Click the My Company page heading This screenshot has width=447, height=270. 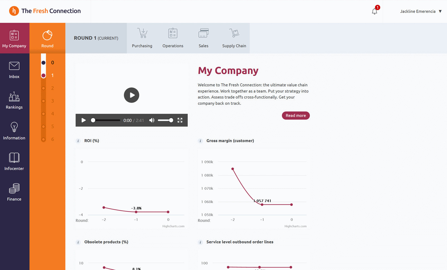point(228,71)
